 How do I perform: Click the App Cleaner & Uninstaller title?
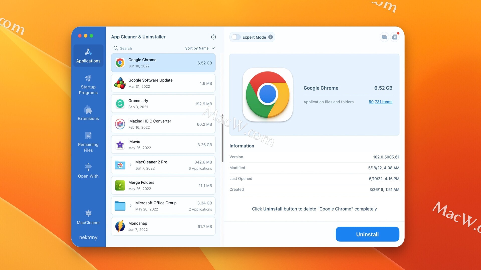click(138, 37)
